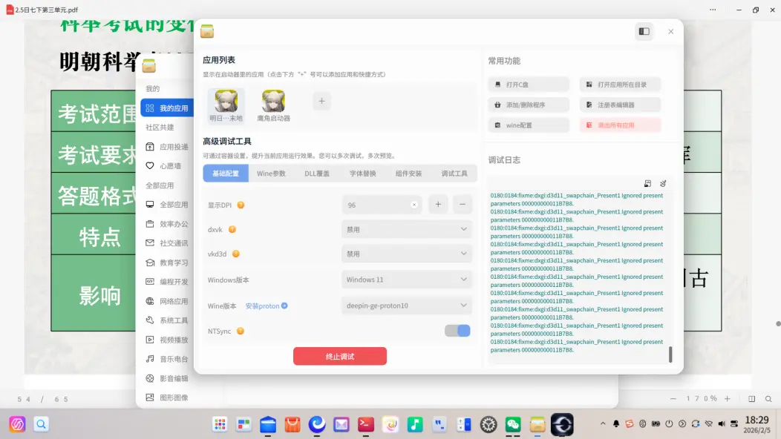This screenshot has width=781, height=439.
Task: Click 打开应用所在目录 button
Action: click(x=620, y=85)
